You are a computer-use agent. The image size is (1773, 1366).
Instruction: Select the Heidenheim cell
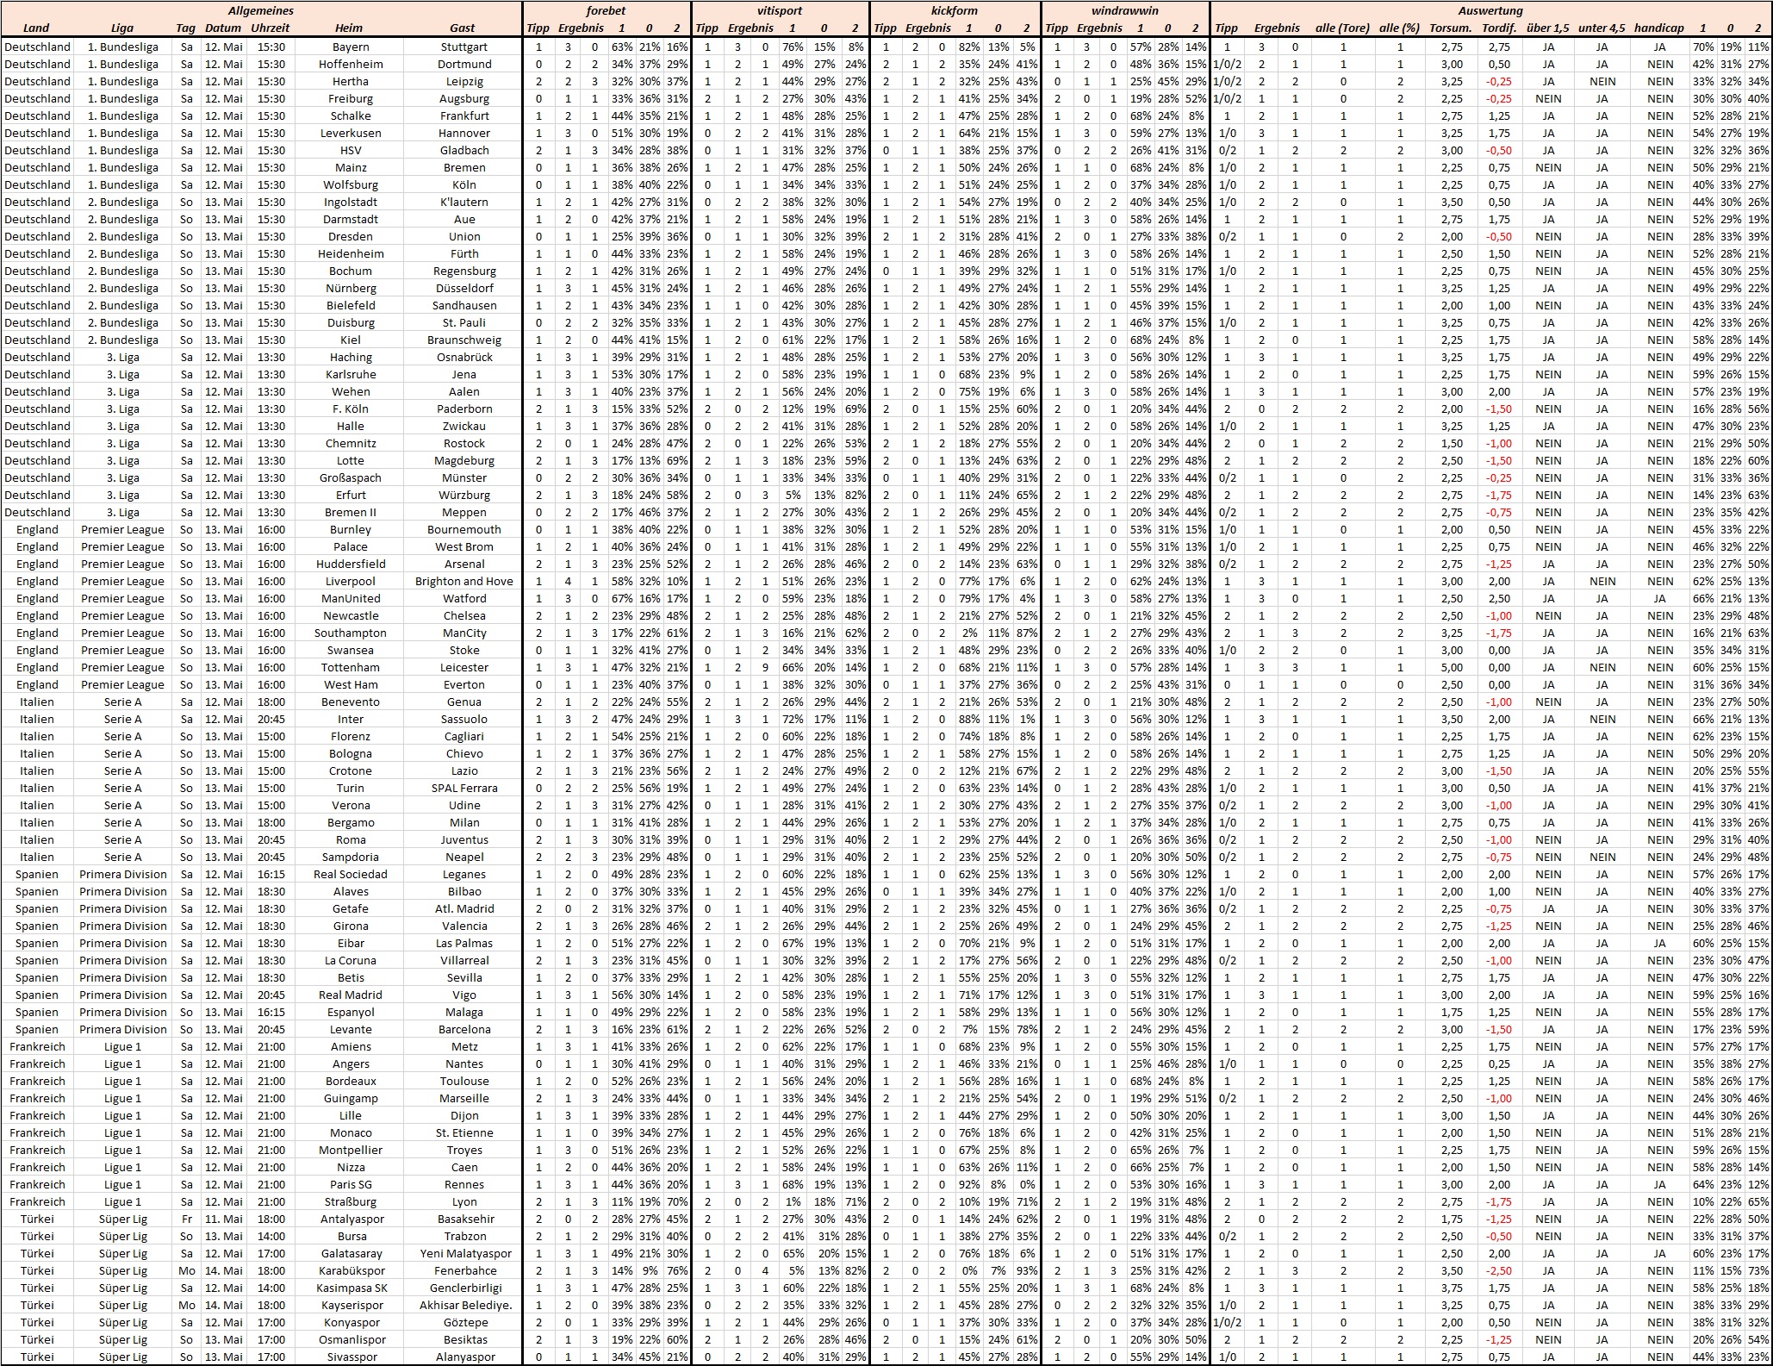coord(350,253)
